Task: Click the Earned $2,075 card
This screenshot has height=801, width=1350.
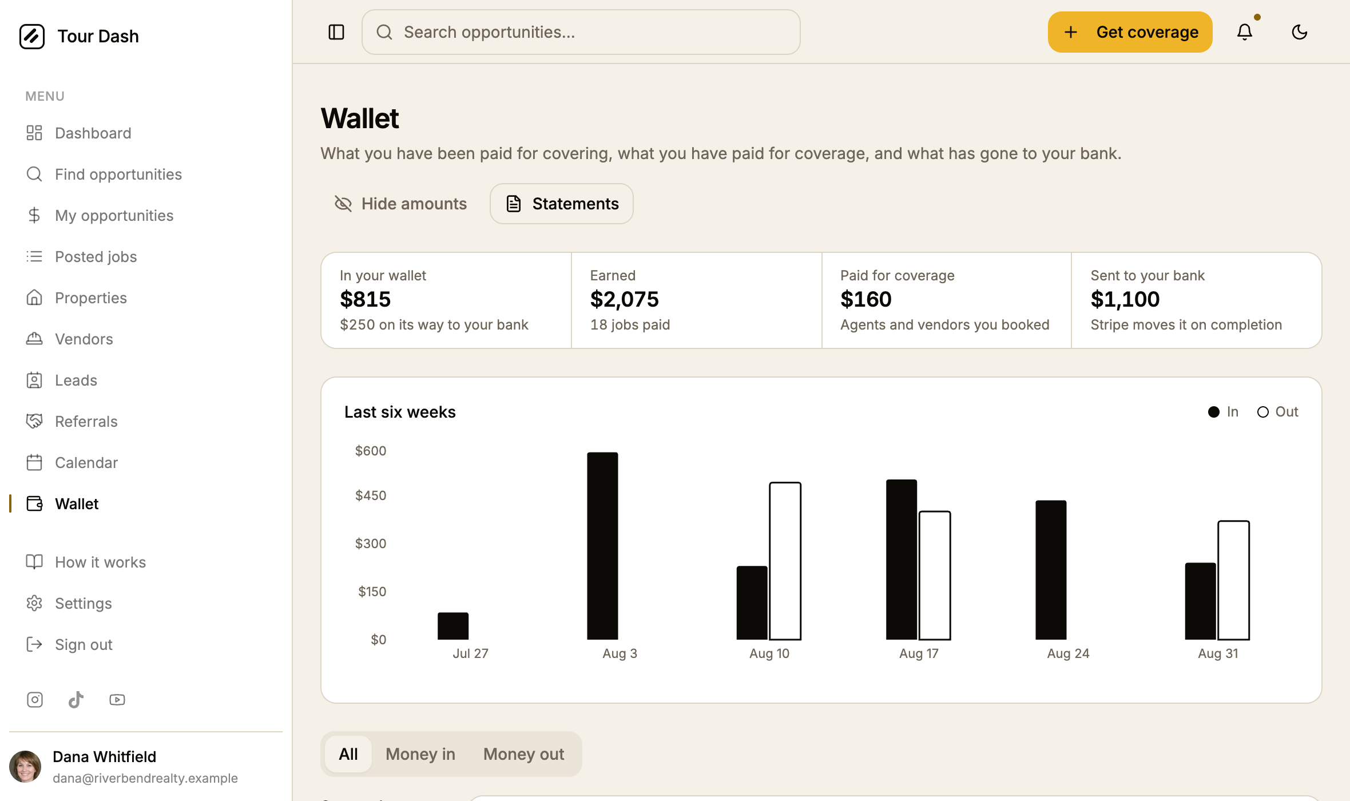Action: coord(697,300)
